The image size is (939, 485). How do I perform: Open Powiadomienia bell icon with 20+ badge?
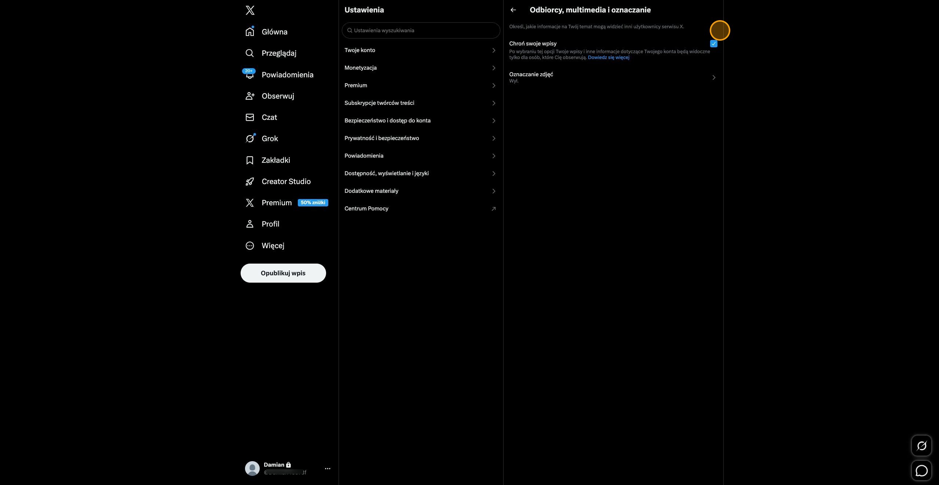tap(249, 74)
